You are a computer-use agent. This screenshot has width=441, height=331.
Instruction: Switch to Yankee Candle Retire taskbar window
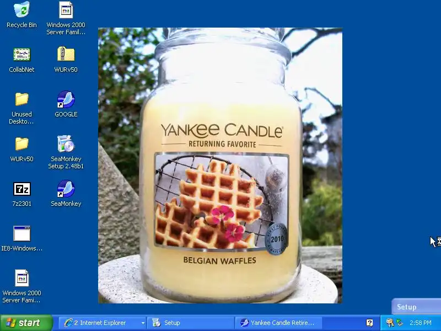pos(278,323)
